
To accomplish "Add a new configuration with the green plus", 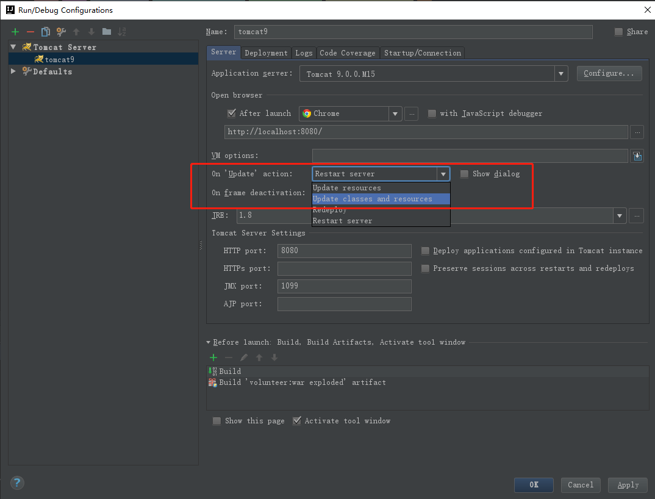I will click(x=15, y=32).
